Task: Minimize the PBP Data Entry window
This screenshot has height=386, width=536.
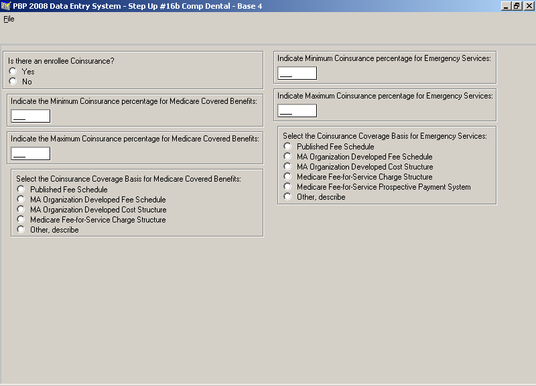Action: click(506, 6)
